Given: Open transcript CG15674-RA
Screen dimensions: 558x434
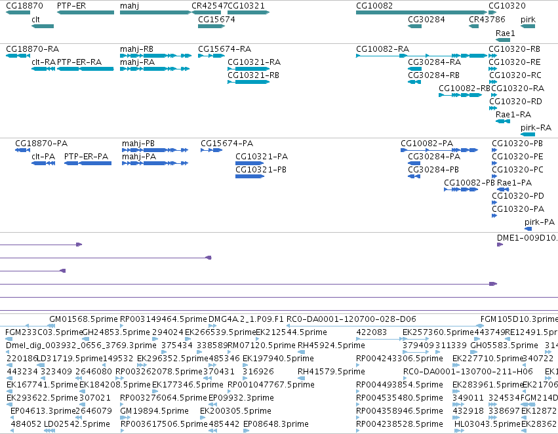Looking at the screenshot, I should (x=224, y=49).
